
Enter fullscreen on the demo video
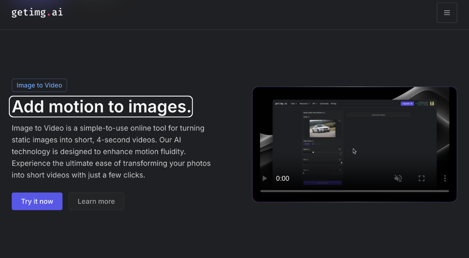tap(422, 178)
